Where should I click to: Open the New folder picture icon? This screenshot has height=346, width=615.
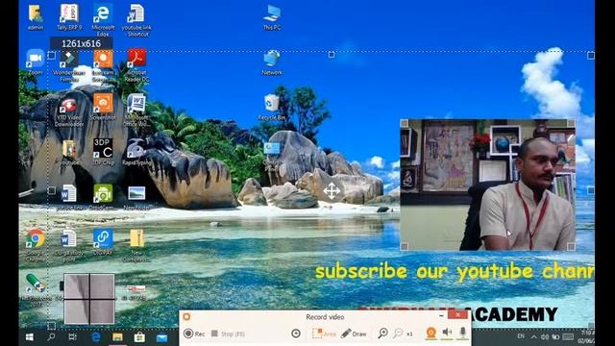(x=136, y=197)
